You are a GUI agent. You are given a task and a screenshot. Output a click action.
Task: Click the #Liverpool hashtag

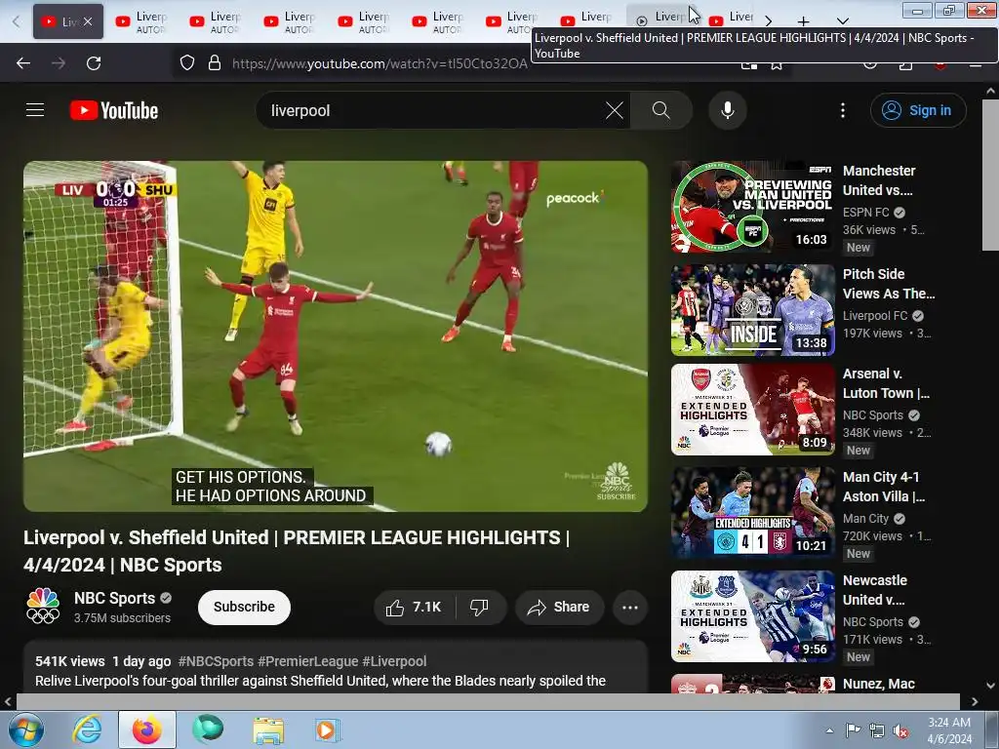point(394,661)
